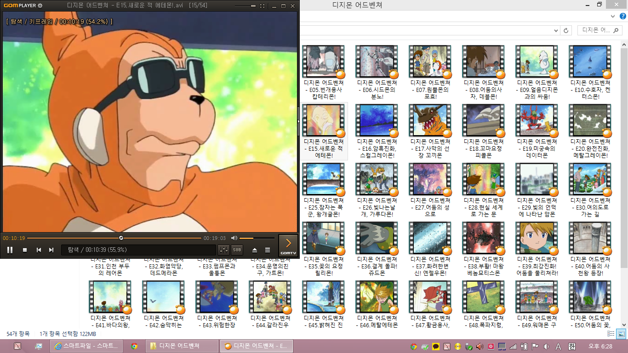Select video E41.바다의왕
This screenshot has height=353, width=628.
(x=110, y=304)
